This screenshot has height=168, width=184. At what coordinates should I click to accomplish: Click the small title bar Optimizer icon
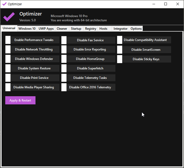[4, 4]
